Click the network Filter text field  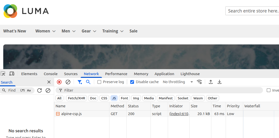point(159,90)
